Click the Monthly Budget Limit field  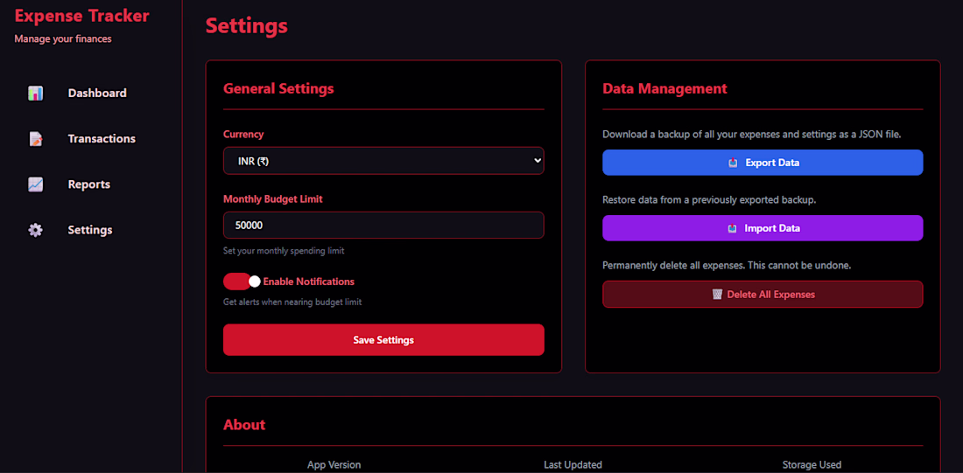point(383,226)
